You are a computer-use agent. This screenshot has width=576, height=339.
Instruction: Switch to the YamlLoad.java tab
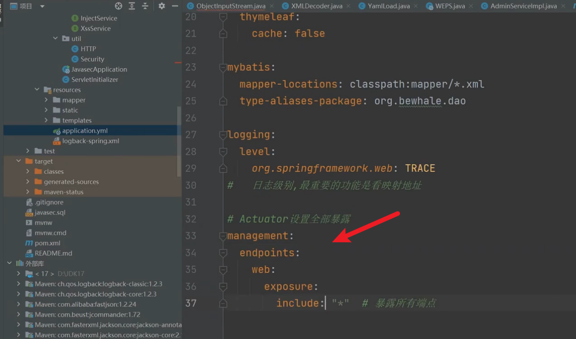tap(389, 6)
